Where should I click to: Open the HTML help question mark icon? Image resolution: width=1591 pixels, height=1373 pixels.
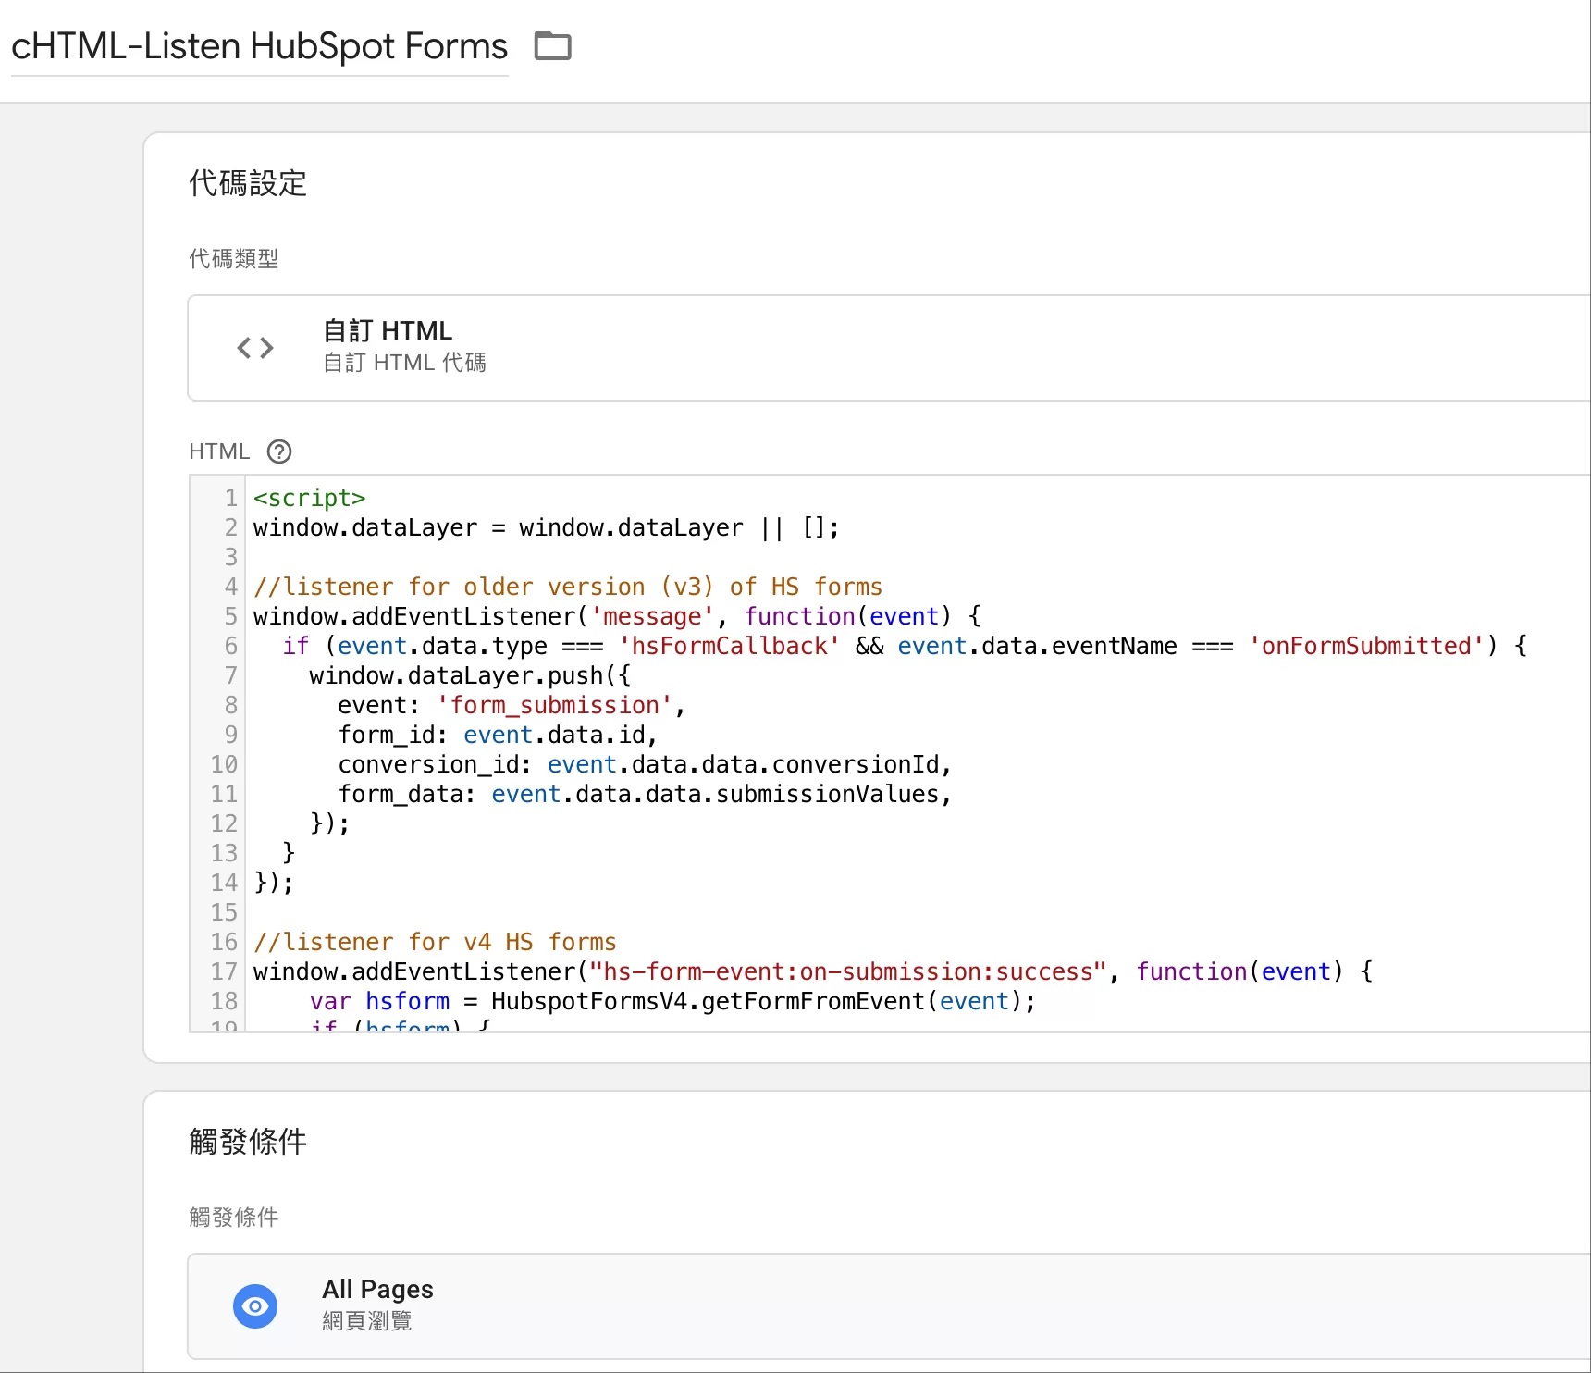[x=279, y=451]
